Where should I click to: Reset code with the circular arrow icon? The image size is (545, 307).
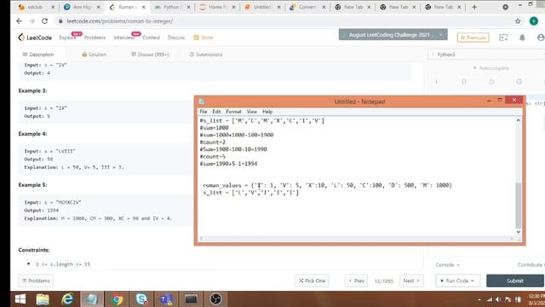[x=491, y=82]
